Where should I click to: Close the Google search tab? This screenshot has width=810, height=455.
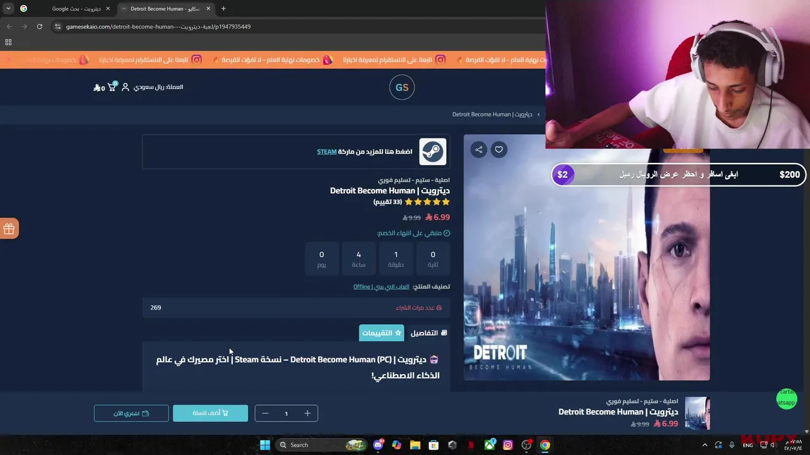108,9
